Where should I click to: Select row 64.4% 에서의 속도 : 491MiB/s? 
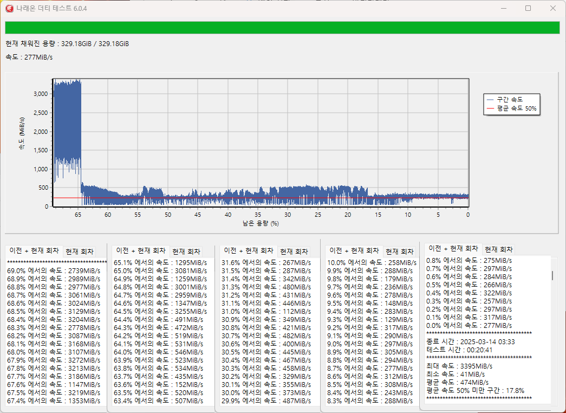point(159,319)
